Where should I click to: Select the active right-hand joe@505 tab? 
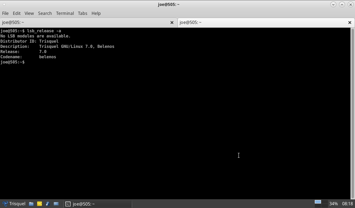[266, 23]
